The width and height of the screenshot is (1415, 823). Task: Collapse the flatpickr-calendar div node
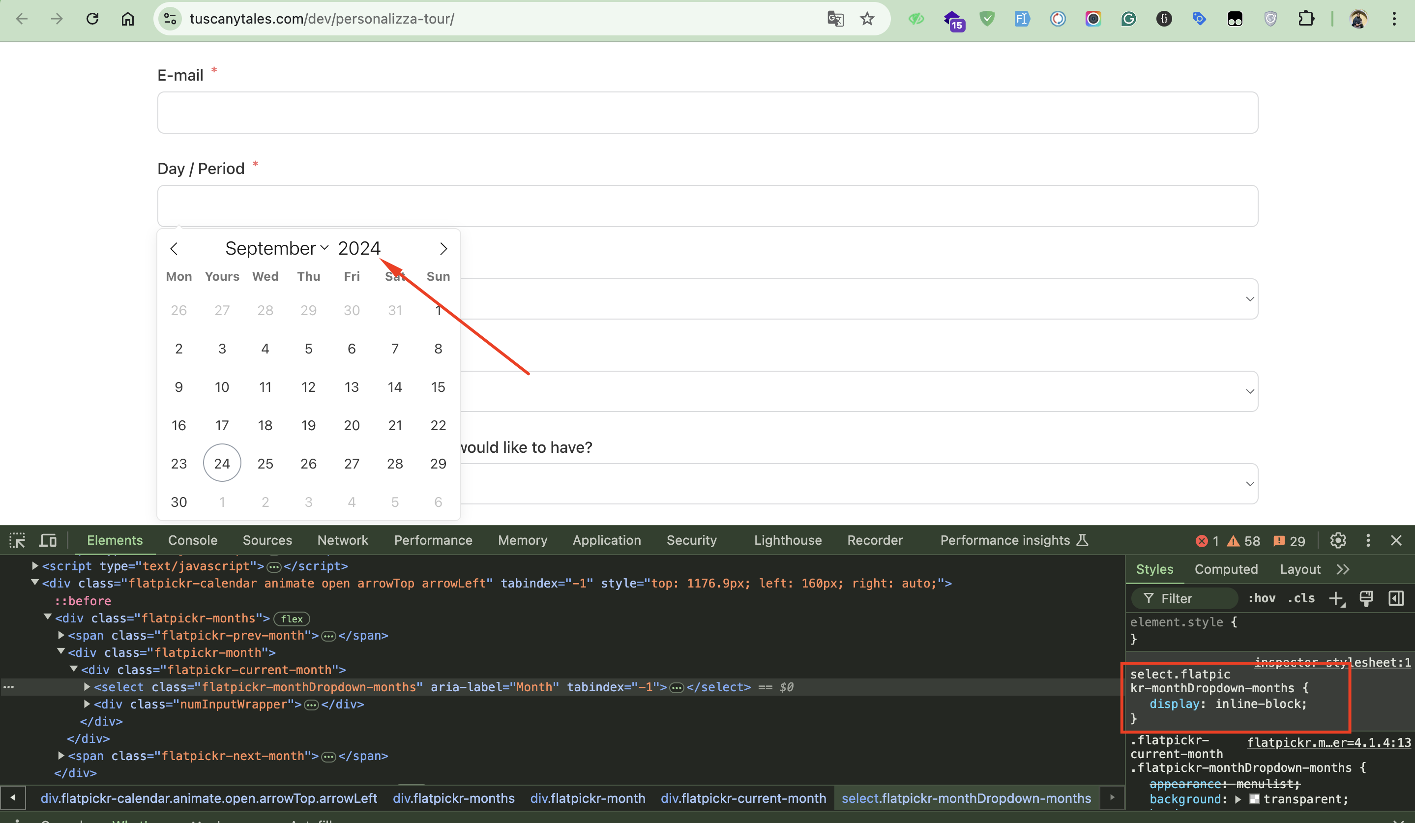(35, 583)
